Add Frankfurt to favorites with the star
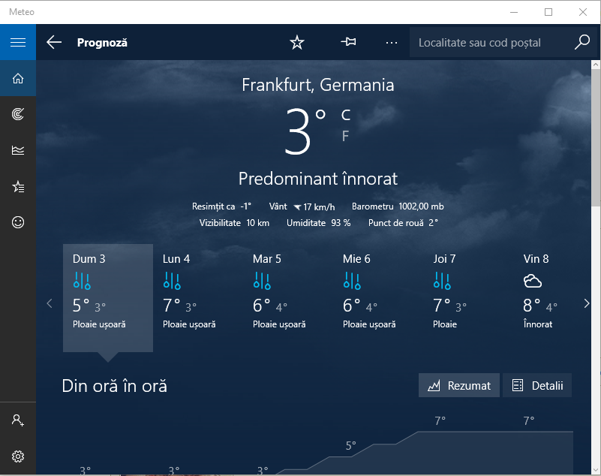This screenshot has height=476, width=601. (297, 42)
